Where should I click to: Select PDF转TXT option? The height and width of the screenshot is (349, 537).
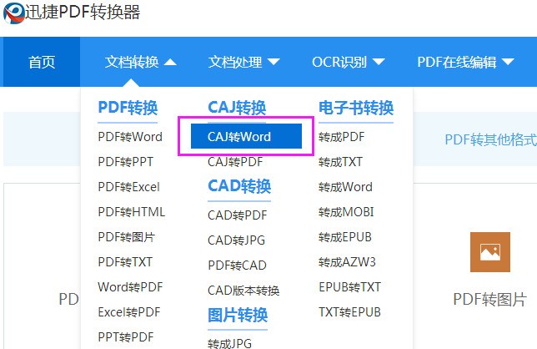[125, 262]
